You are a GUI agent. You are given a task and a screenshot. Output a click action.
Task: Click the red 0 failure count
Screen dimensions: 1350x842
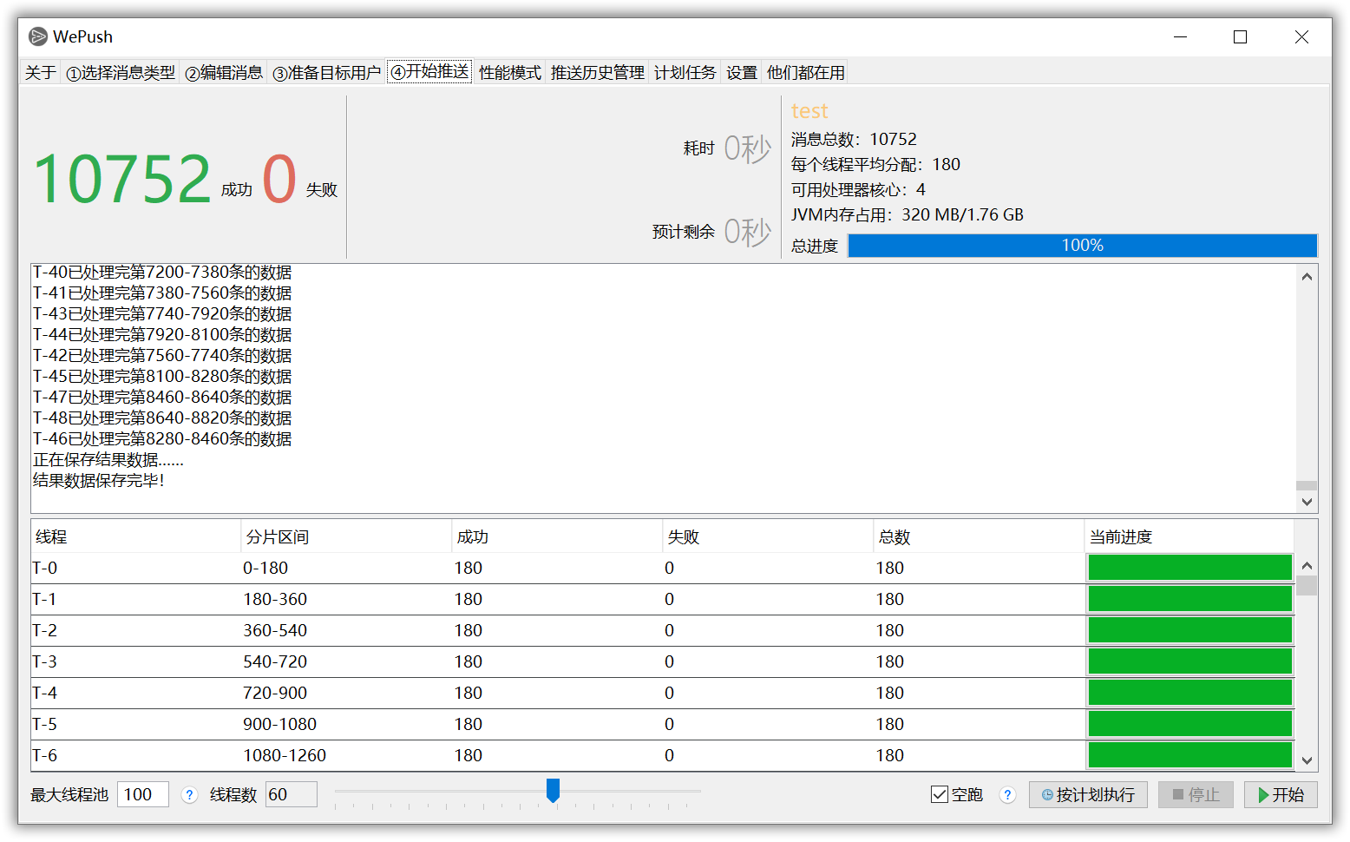279,179
